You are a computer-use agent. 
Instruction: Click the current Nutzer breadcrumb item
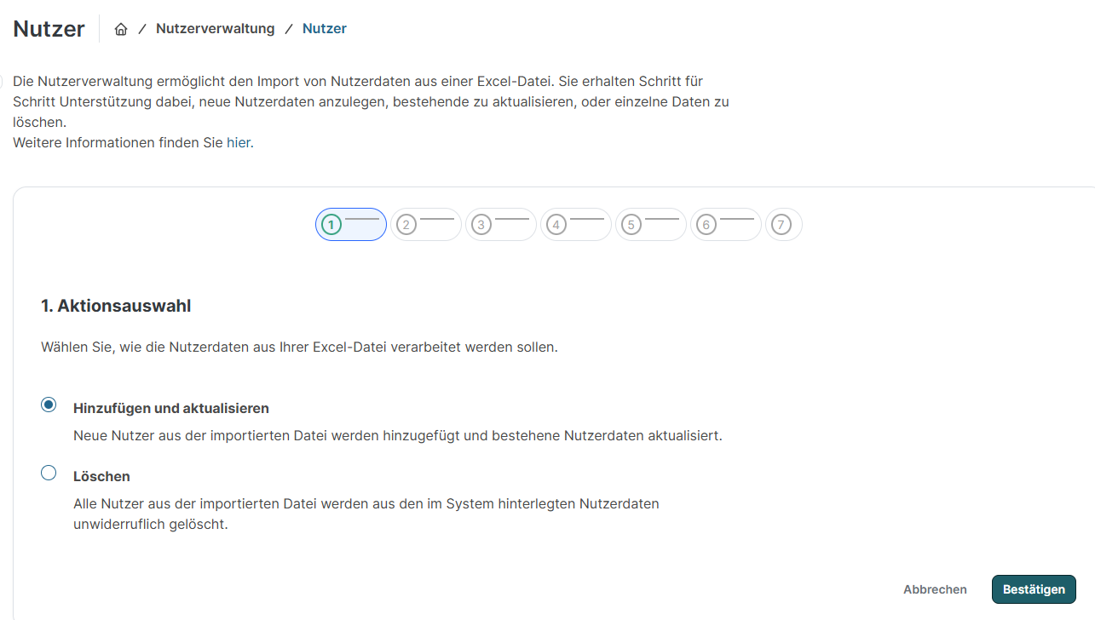[324, 29]
